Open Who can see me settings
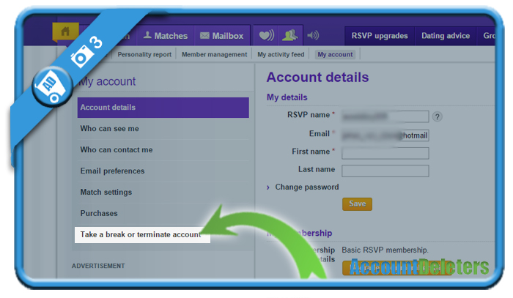The width and height of the screenshot is (513, 298). tap(163, 129)
